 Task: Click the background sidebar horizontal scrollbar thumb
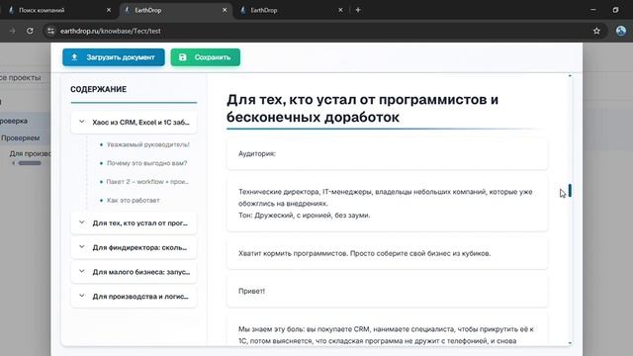tap(30, 163)
